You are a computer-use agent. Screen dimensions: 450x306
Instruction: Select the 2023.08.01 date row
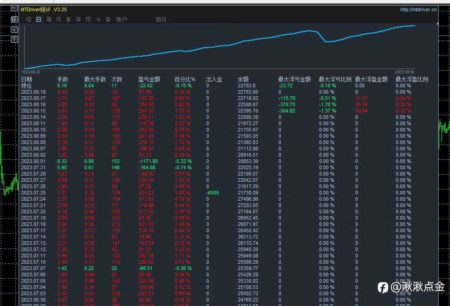pyautogui.click(x=33, y=161)
